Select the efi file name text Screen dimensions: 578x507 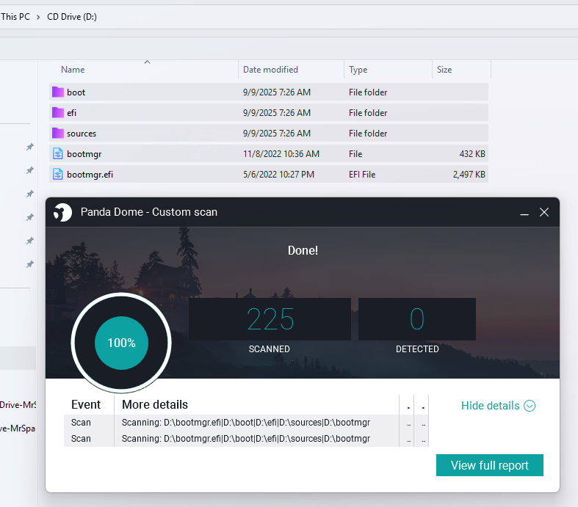pos(71,113)
